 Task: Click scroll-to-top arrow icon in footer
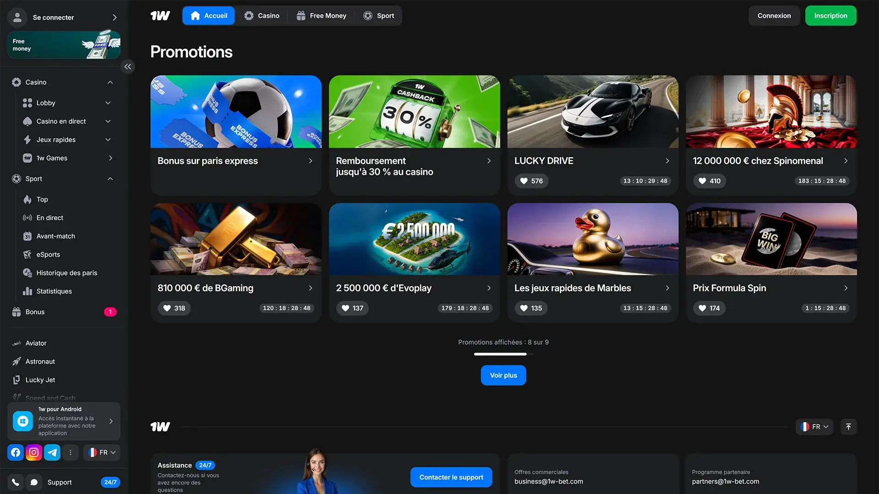coord(848,427)
